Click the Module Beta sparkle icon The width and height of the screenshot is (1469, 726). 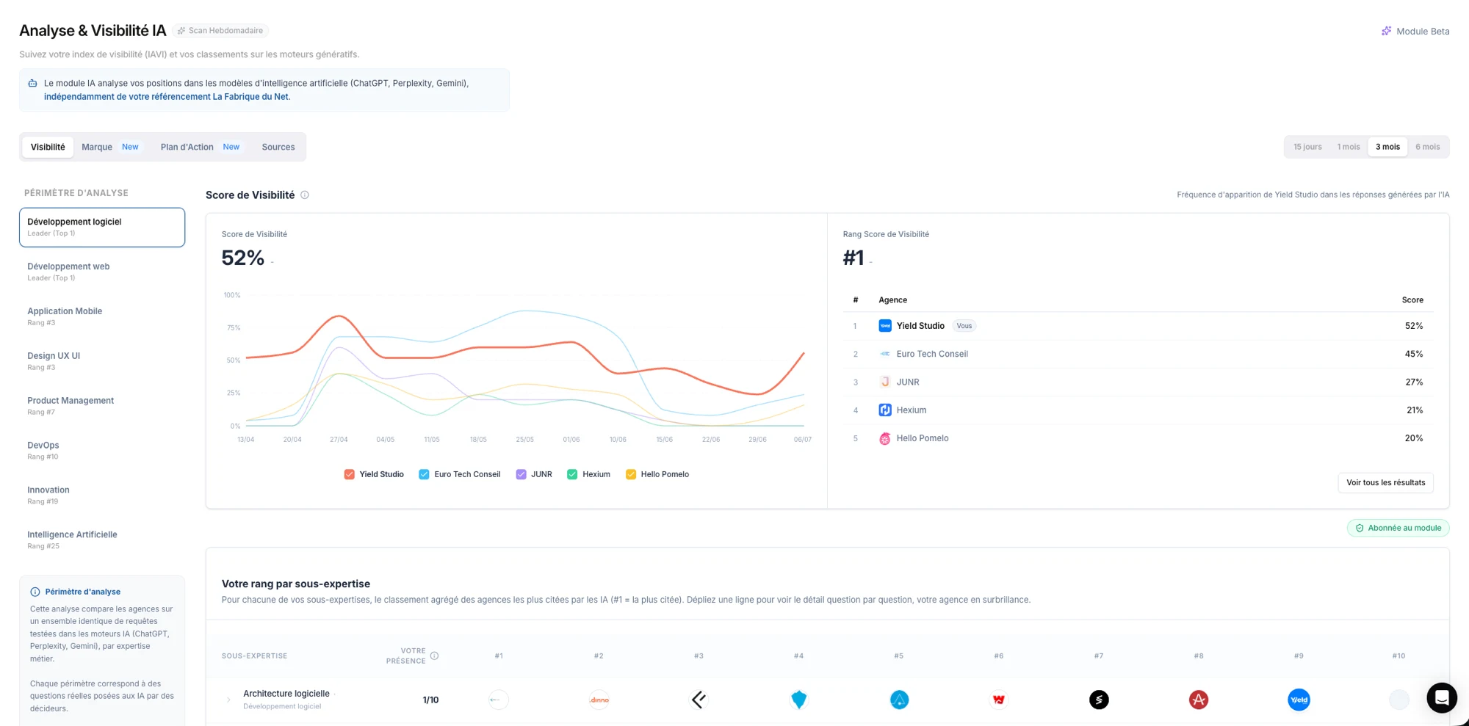pos(1386,31)
